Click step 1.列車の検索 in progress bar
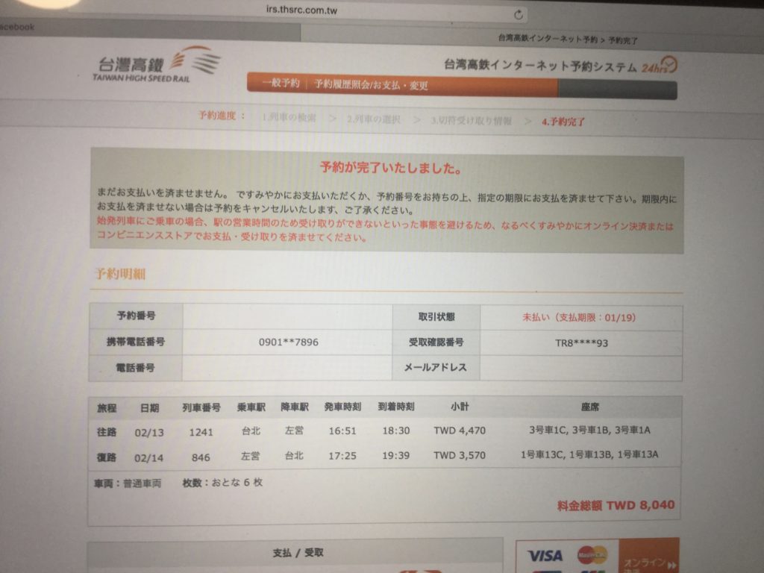Image resolution: width=764 pixels, height=573 pixels. click(x=289, y=119)
